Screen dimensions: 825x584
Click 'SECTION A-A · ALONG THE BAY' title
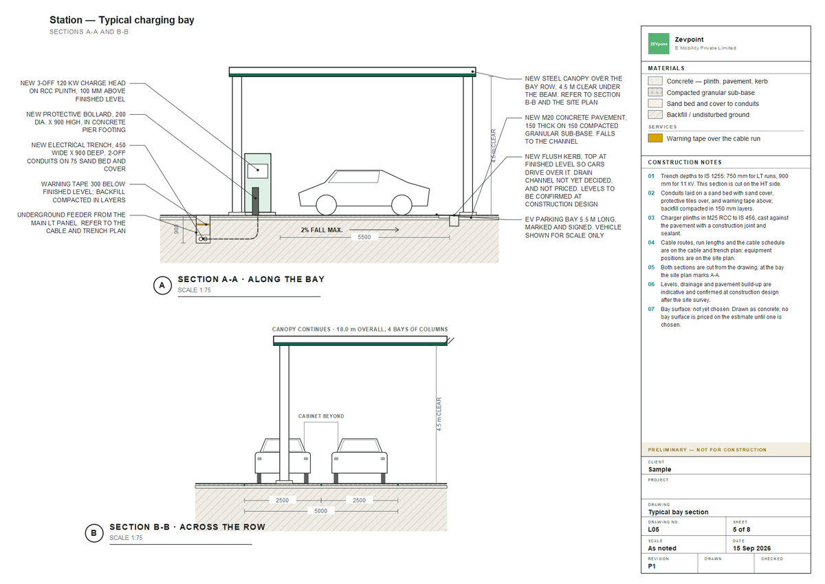[251, 279]
